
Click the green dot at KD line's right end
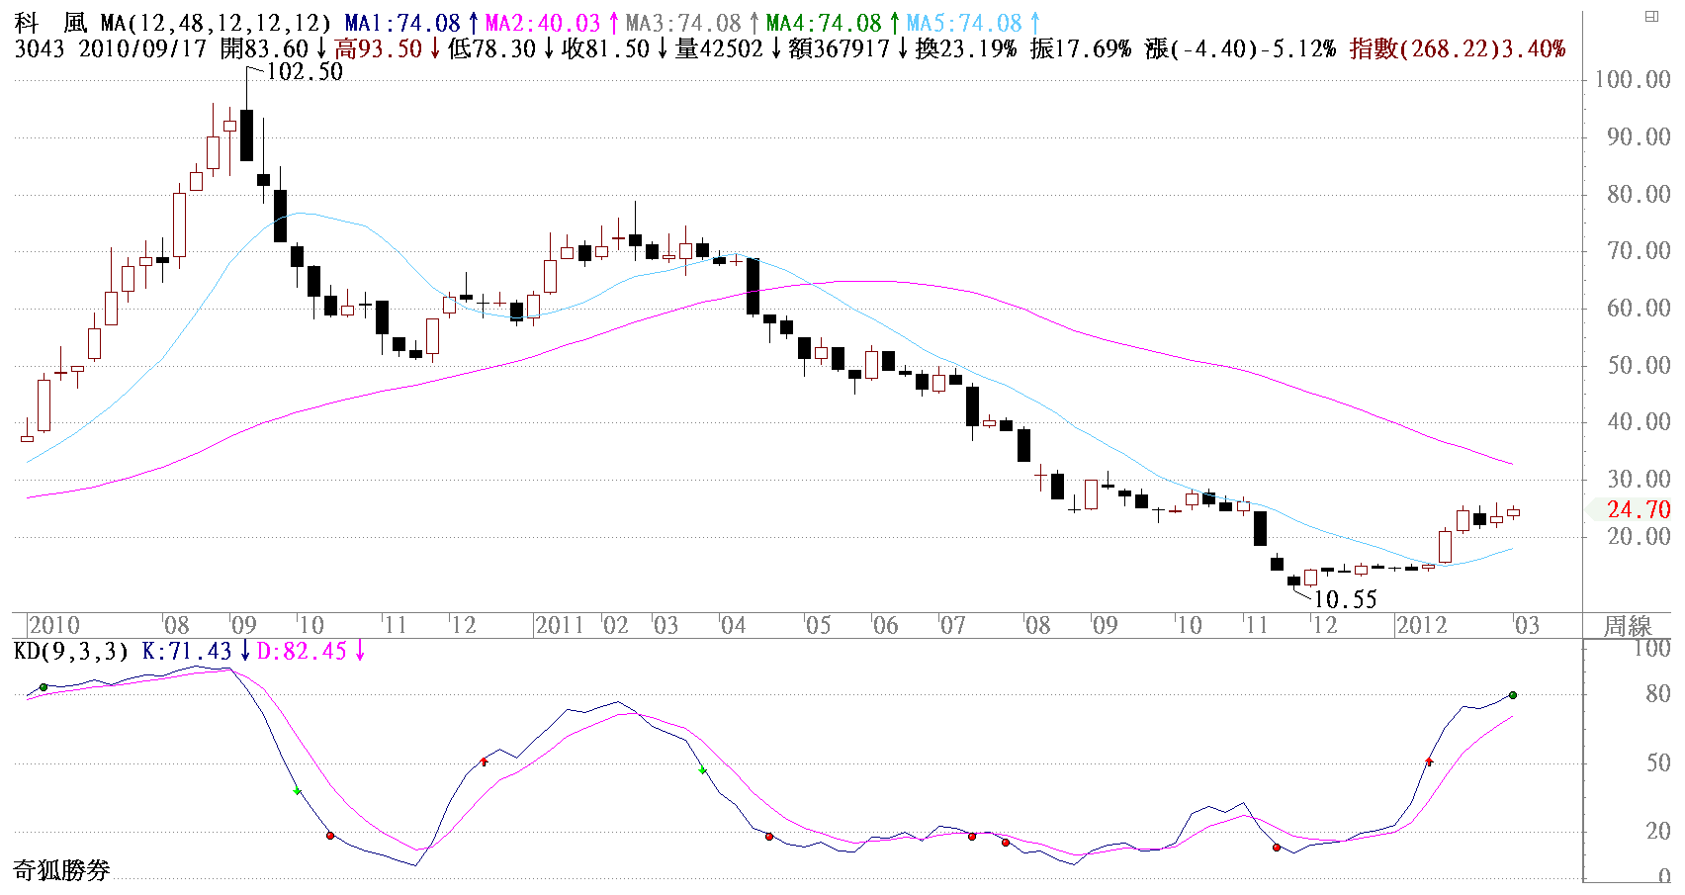[x=1513, y=695]
